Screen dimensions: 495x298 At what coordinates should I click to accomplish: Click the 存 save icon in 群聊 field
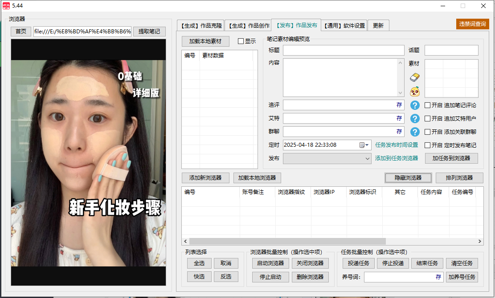tap(399, 132)
